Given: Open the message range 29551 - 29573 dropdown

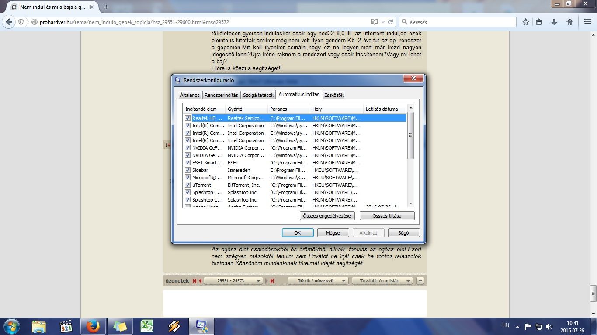Looking at the screenshot, I should click(233, 281).
